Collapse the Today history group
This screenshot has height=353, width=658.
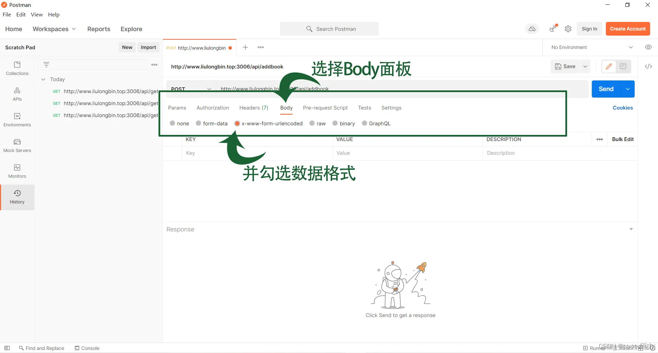[43, 79]
